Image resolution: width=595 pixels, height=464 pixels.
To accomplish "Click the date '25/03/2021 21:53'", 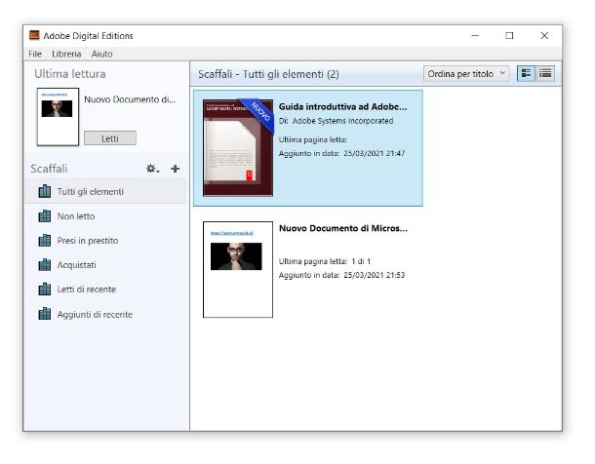I will pos(375,275).
